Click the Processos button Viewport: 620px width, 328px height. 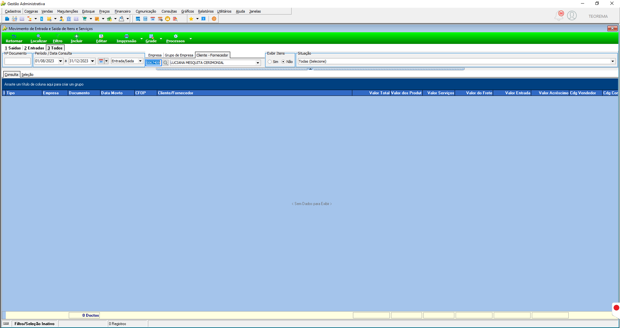(175, 38)
